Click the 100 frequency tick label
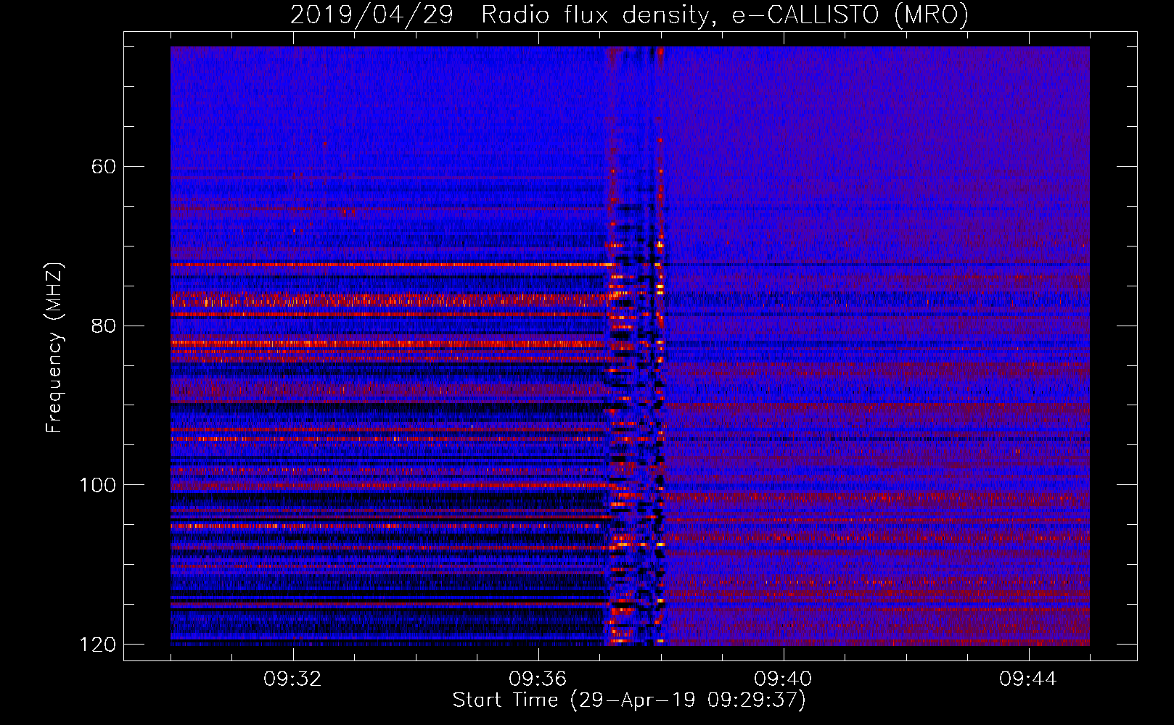Image resolution: width=1174 pixels, height=725 pixels. coord(97,484)
